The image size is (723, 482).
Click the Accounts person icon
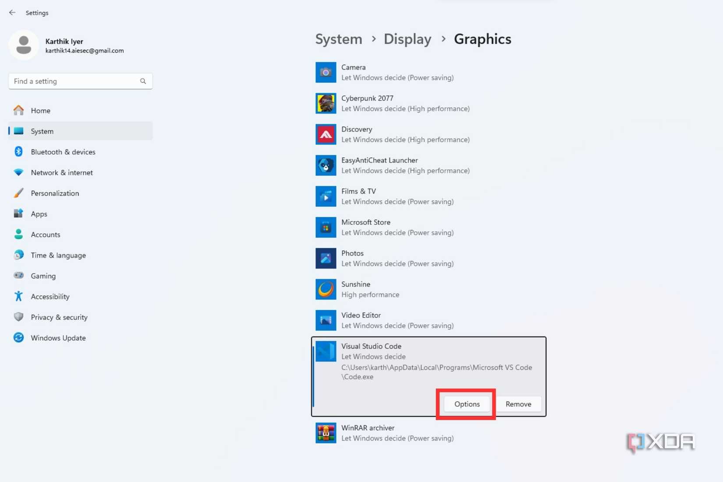pos(18,234)
